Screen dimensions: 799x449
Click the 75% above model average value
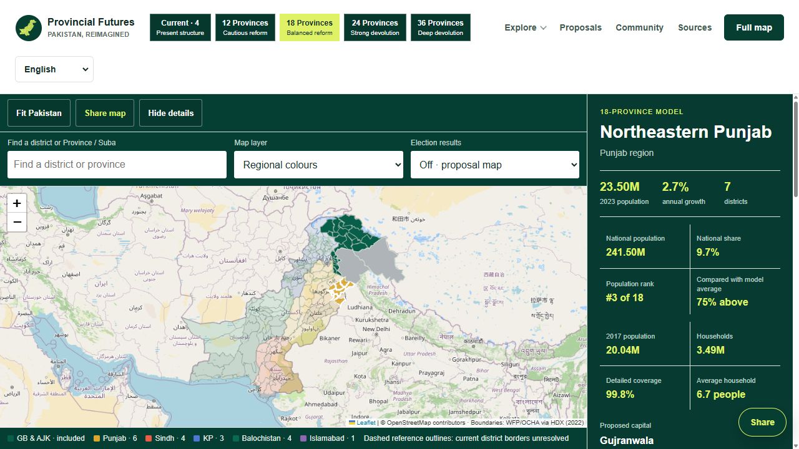(722, 302)
